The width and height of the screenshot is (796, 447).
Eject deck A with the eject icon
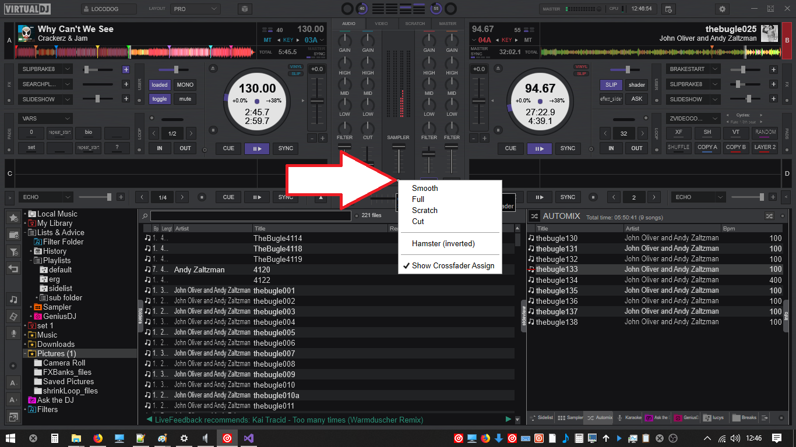point(213,69)
